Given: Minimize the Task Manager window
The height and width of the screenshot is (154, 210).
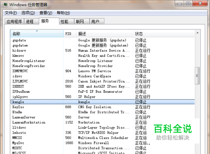Looking at the screenshot, I should click(180, 3).
